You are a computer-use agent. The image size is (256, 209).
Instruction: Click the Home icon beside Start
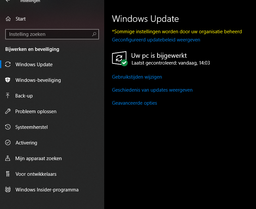tap(8, 19)
